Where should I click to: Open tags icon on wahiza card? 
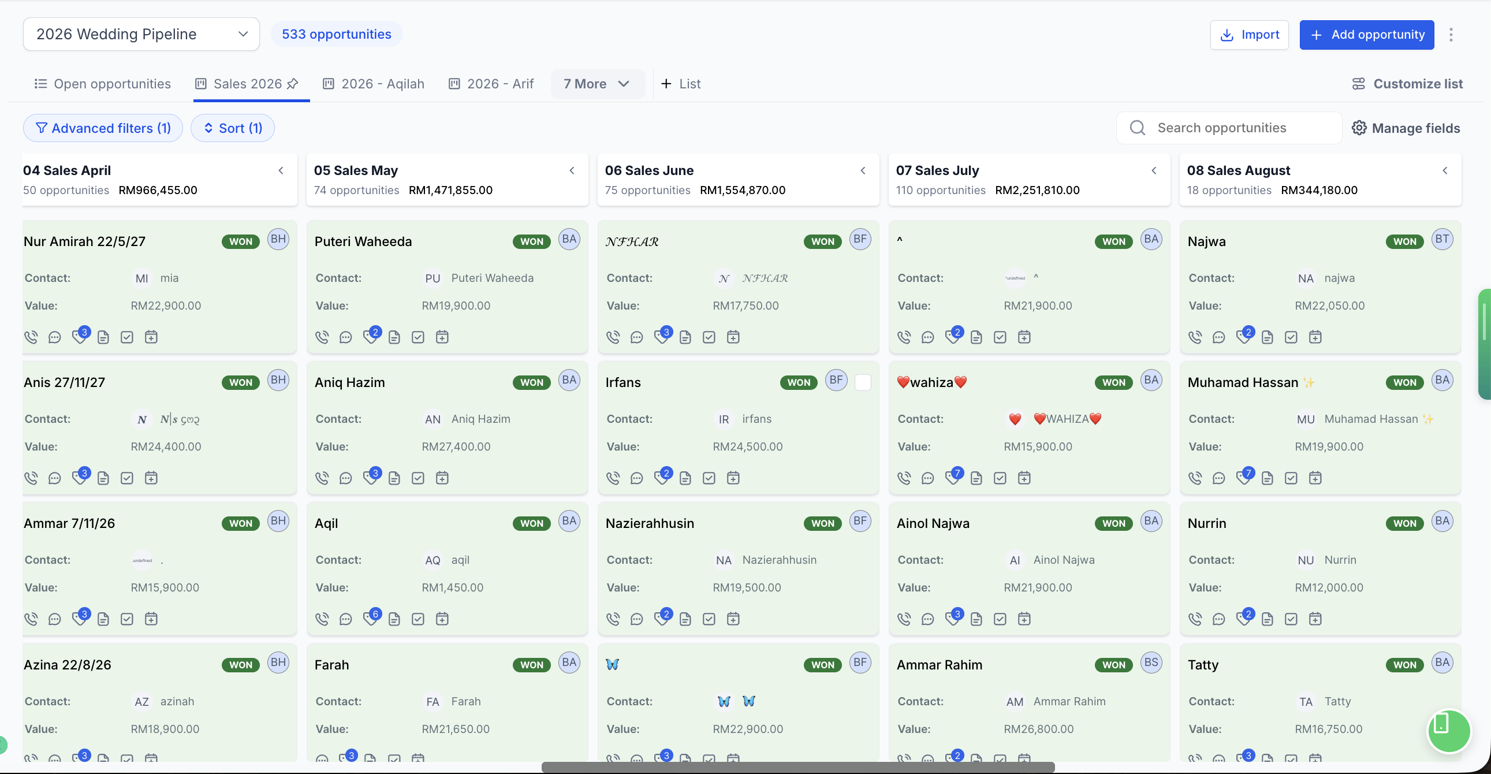953,477
